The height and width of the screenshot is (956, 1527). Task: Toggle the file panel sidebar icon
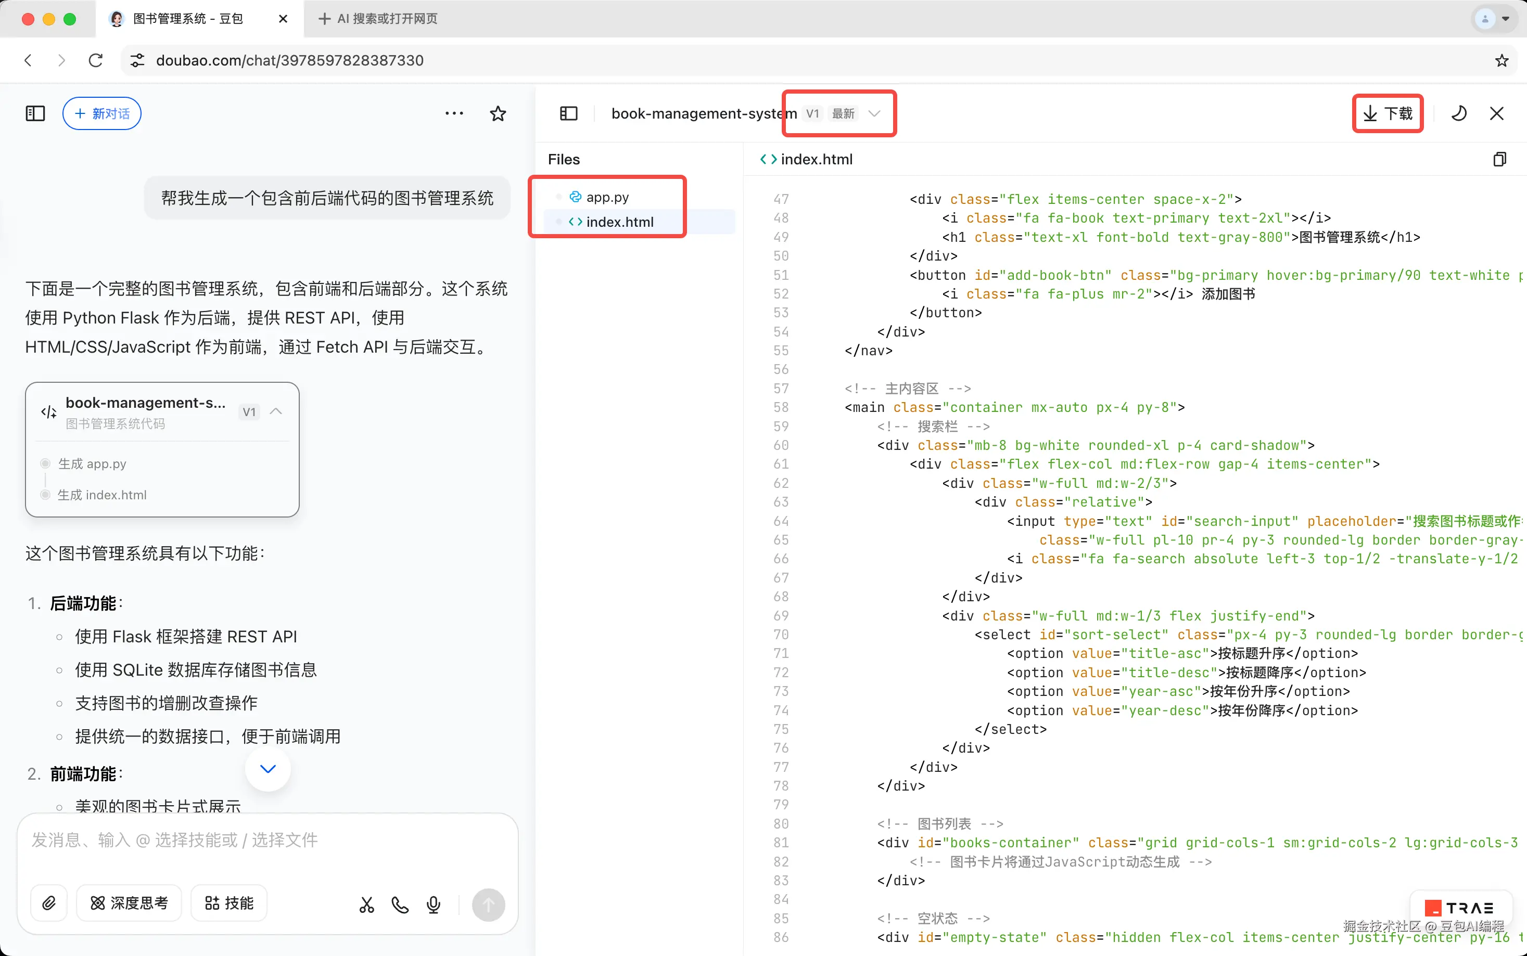pos(569,114)
